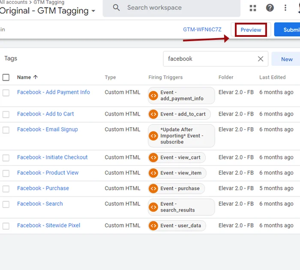Check the Facebook - Initiate Checkout row

pyautogui.click(x=6, y=158)
